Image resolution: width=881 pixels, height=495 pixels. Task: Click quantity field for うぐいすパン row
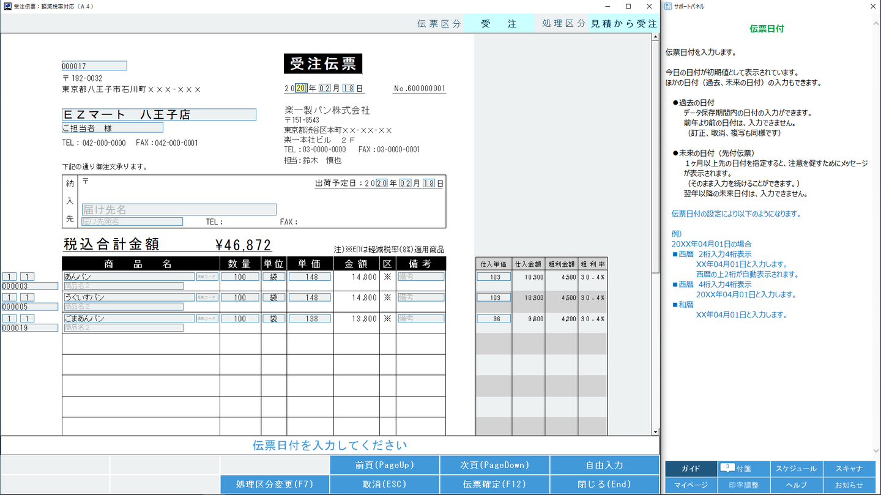point(240,297)
